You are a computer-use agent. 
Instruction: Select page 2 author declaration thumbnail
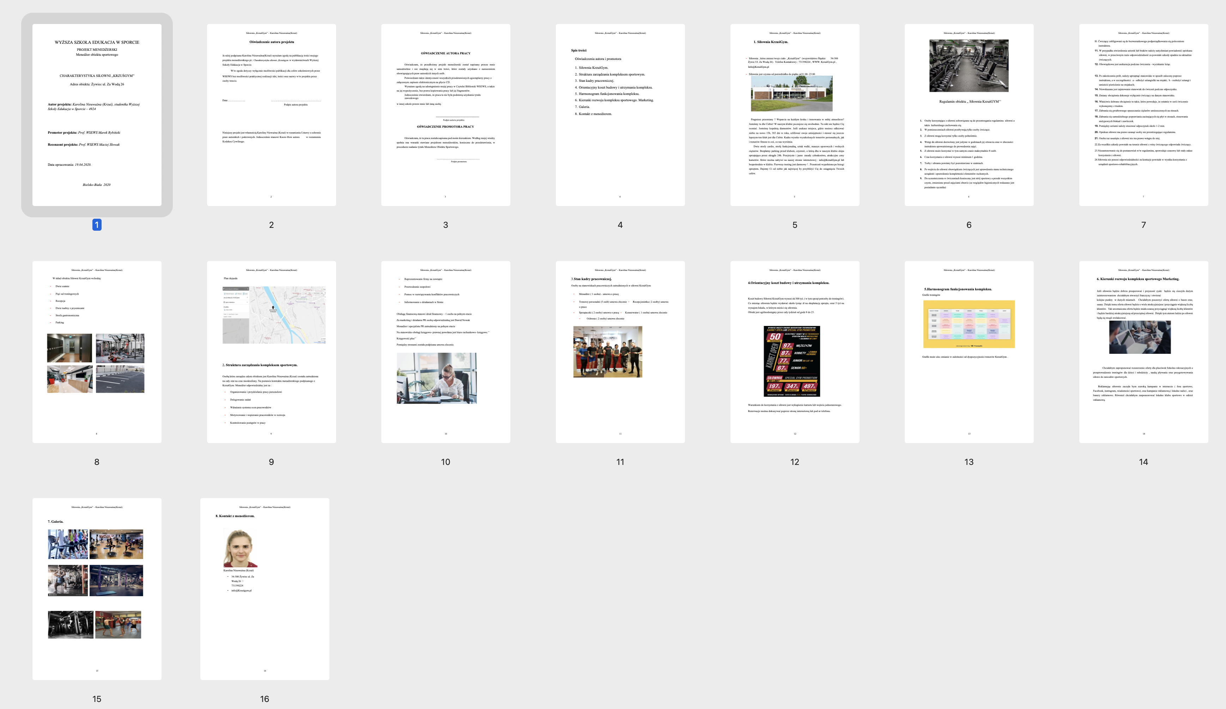click(271, 115)
